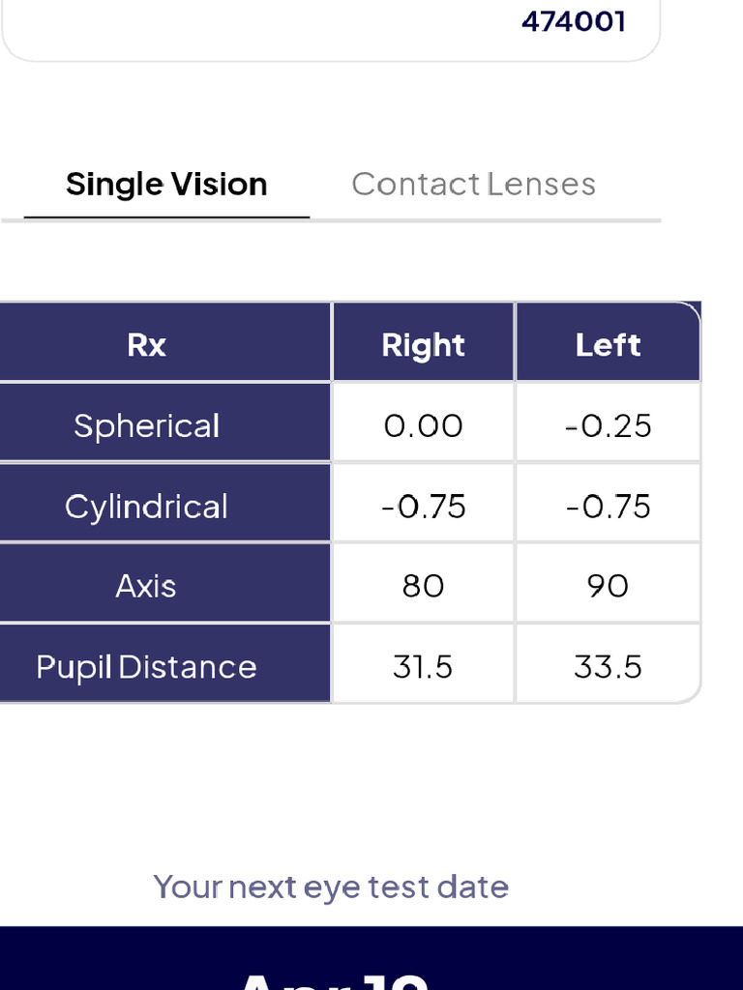743x990 pixels.
Task: Click the Left column header
Action: [x=608, y=345]
